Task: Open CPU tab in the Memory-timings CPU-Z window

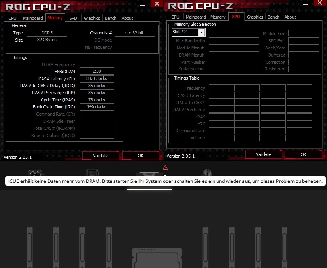Action: pyautogui.click(x=12, y=18)
